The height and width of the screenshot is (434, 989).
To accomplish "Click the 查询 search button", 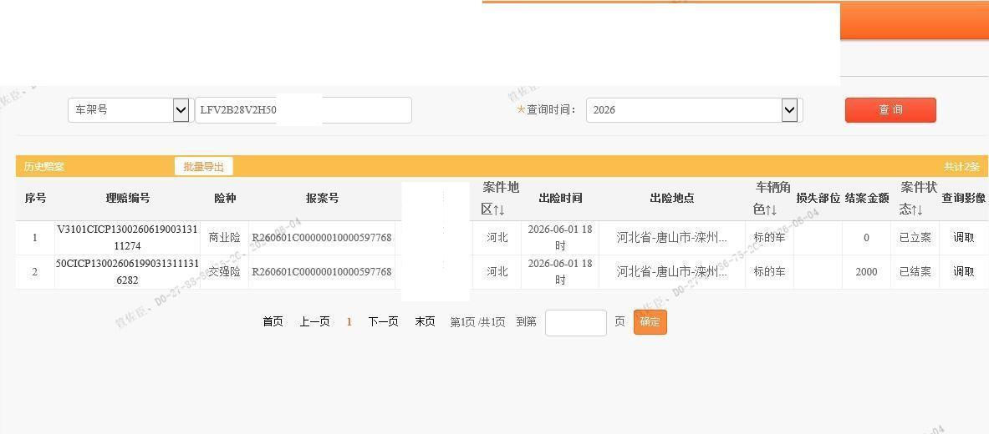I will (890, 110).
